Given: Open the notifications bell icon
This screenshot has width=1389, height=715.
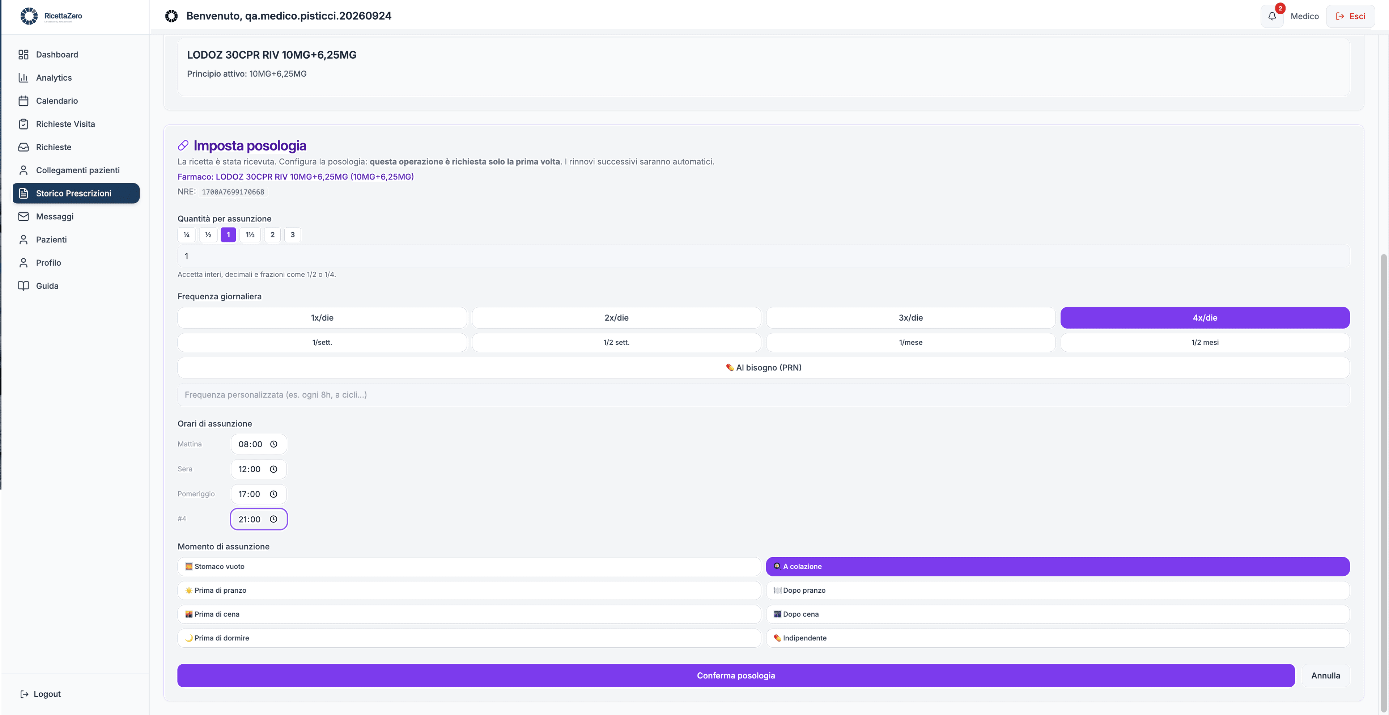Looking at the screenshot, I should pyautogui.click(x=1272, y=16).
